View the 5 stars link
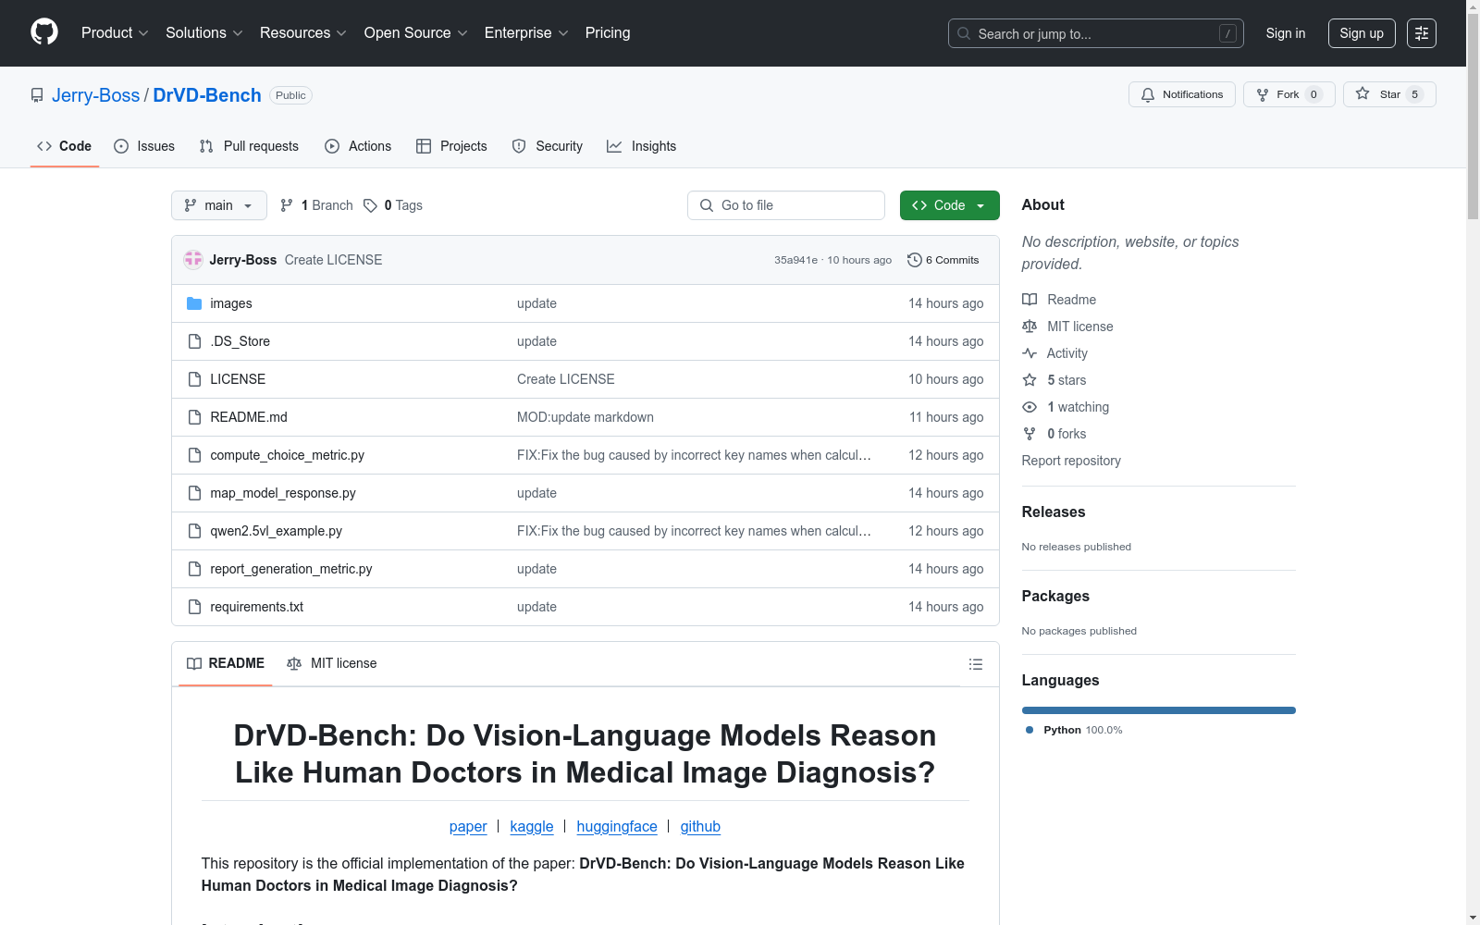Screen dimensions: 1480x925 click(x=1054, y=380)
